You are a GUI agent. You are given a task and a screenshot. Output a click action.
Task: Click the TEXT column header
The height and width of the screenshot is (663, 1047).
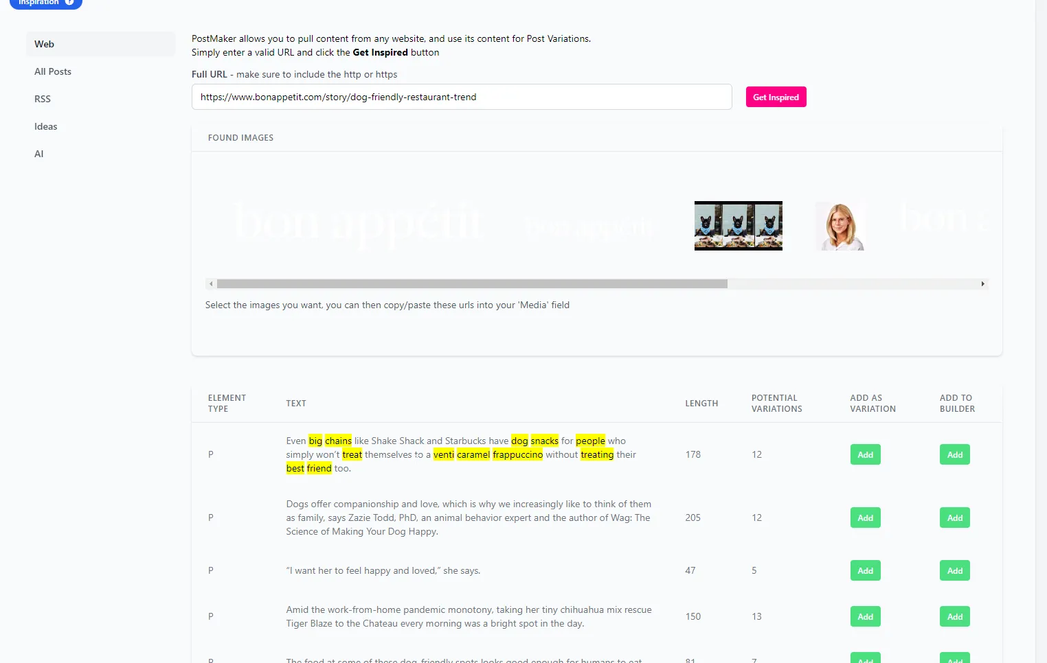click(296, 404)
